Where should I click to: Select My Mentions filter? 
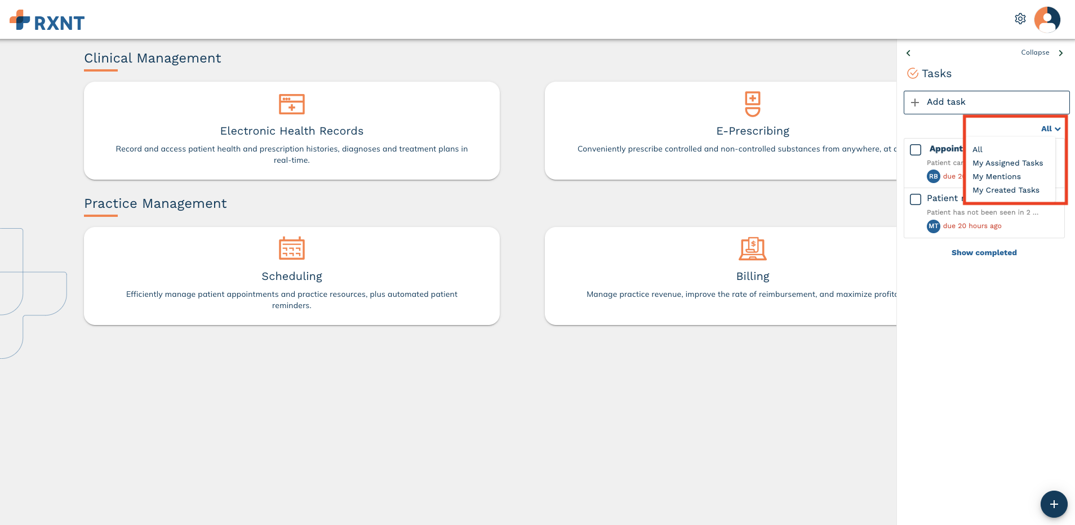pos(997,176)
